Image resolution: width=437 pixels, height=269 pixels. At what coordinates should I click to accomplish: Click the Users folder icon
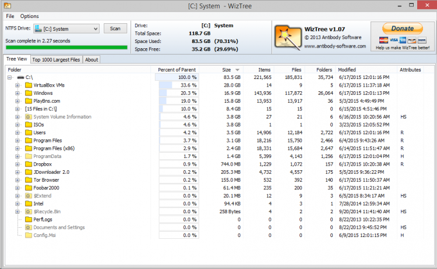[28, 132]
